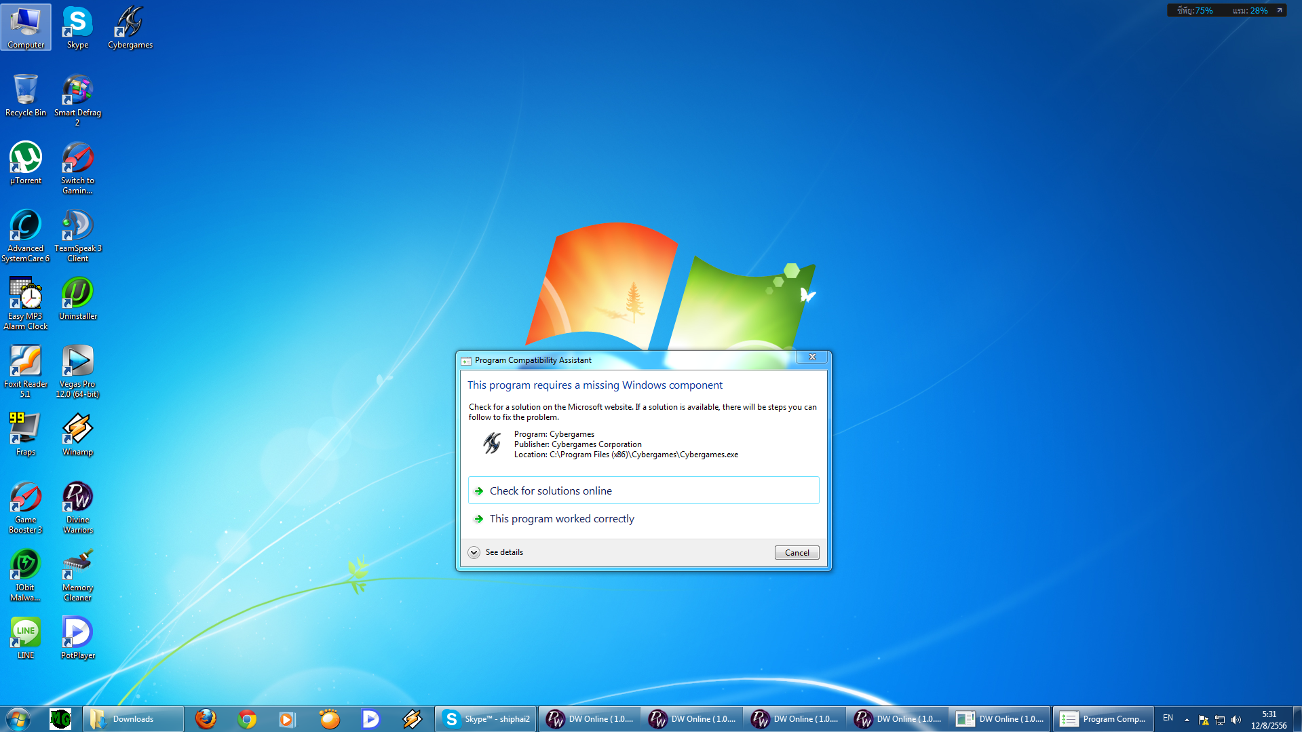Switch to the first DW Online taskbar button
The image size is (1302, 732).
tap(590, 718)
